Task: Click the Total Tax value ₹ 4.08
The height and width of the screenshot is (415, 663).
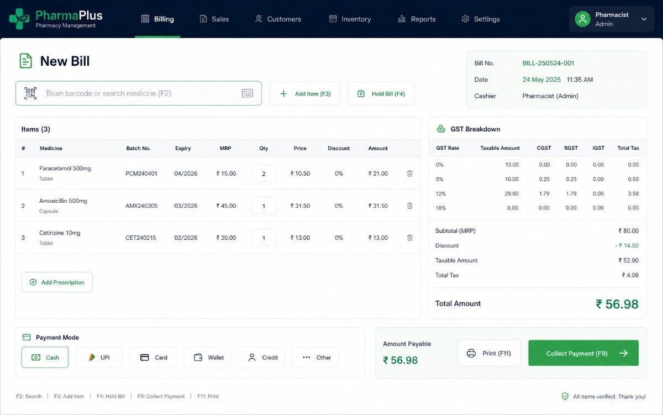Action: pos(630,275)
